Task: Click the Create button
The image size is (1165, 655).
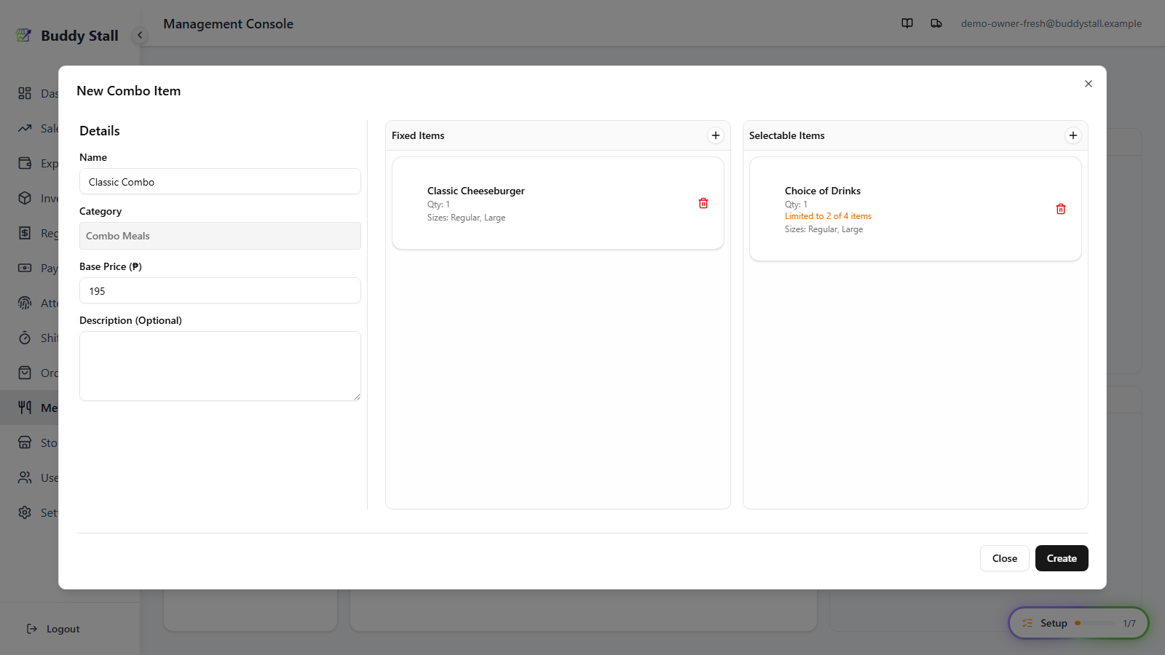Action: pos(1062,558)
